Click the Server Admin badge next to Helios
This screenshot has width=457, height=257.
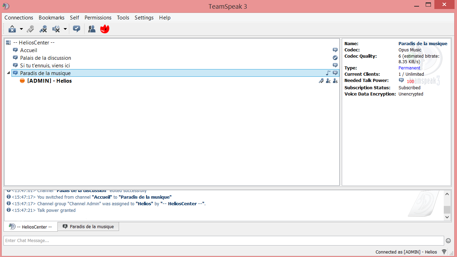(335, 81)
